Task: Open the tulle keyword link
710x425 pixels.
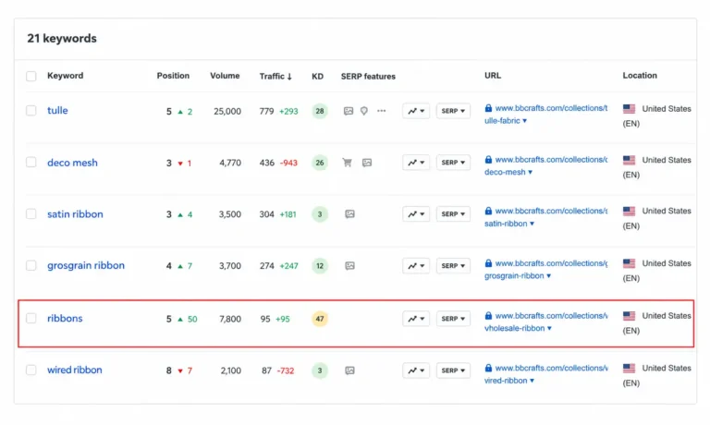Action: [57, 111]
